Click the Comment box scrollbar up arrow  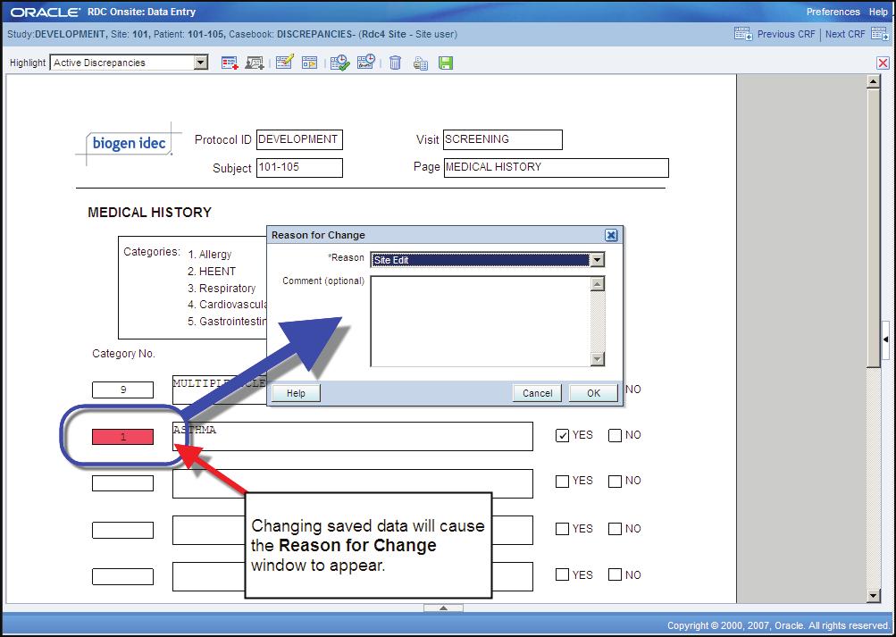(597, 284)
